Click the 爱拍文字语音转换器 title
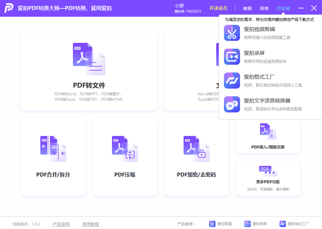This screenshot has width=322, height=229. point(267,101)
